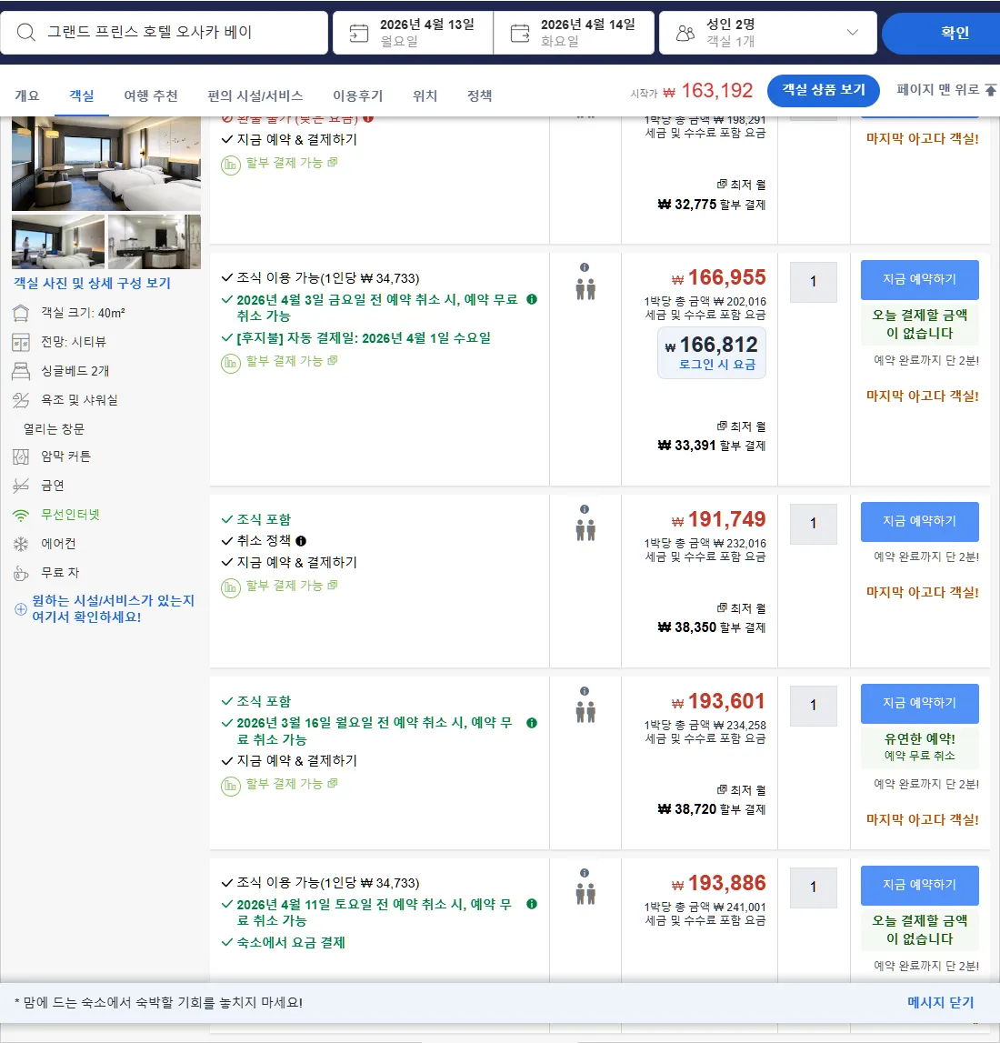
Task: Click occupancy info icon in ₩193,886 row
Action: [x=585, y=873]
